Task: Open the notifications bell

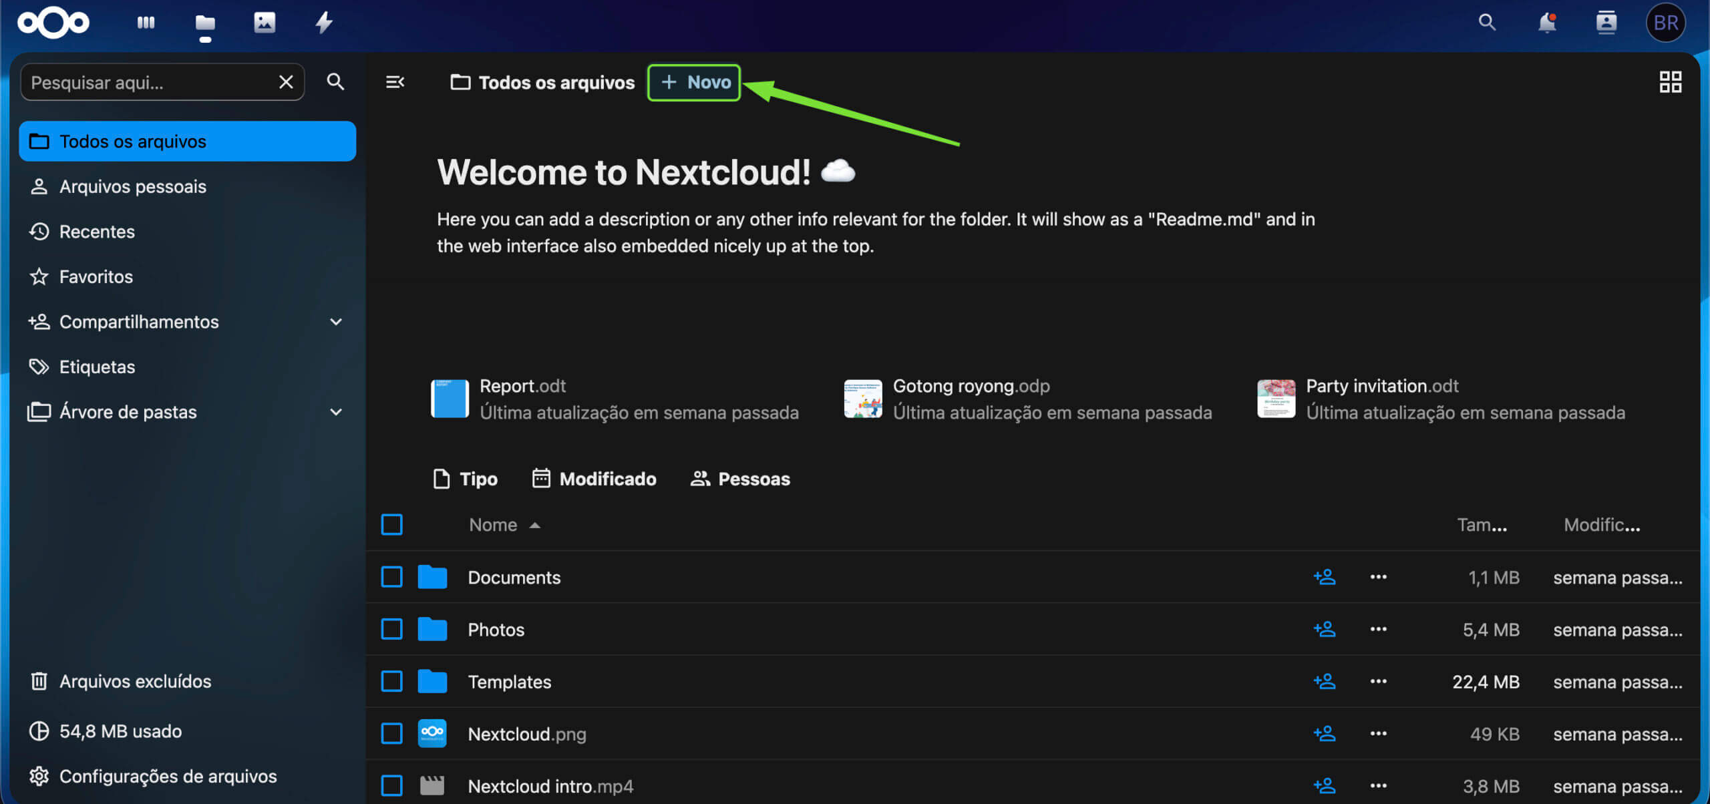Action: (1546, 23)
